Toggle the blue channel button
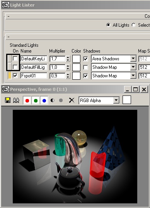 point(44,101)
